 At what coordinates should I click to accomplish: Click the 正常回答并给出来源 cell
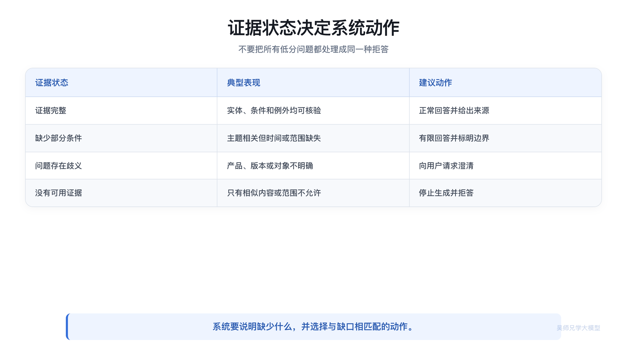(505, 111)
